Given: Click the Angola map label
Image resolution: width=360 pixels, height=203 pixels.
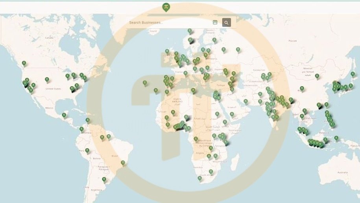Looking at the screenshot, I should click(x=200, y=153).
